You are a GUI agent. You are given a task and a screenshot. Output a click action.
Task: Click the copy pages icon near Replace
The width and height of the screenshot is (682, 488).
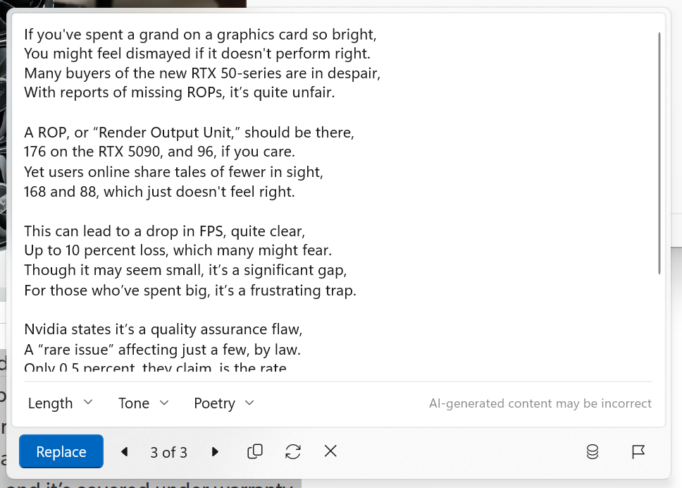tap(254, 451)
